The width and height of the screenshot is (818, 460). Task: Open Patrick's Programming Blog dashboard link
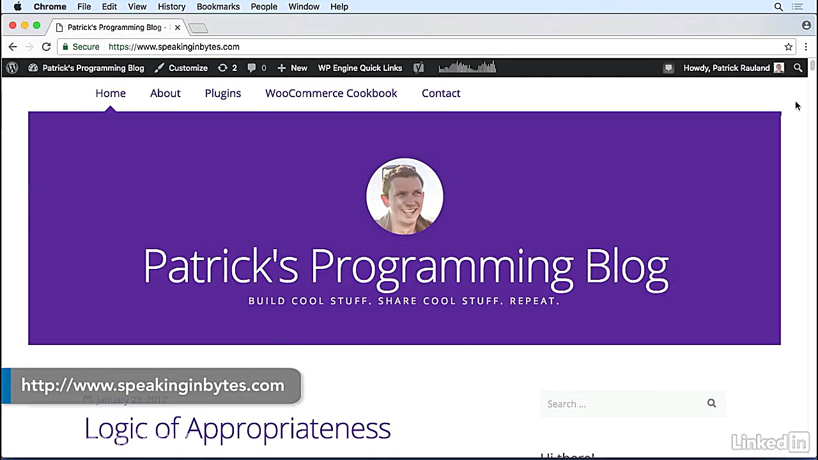pos(86,68)
